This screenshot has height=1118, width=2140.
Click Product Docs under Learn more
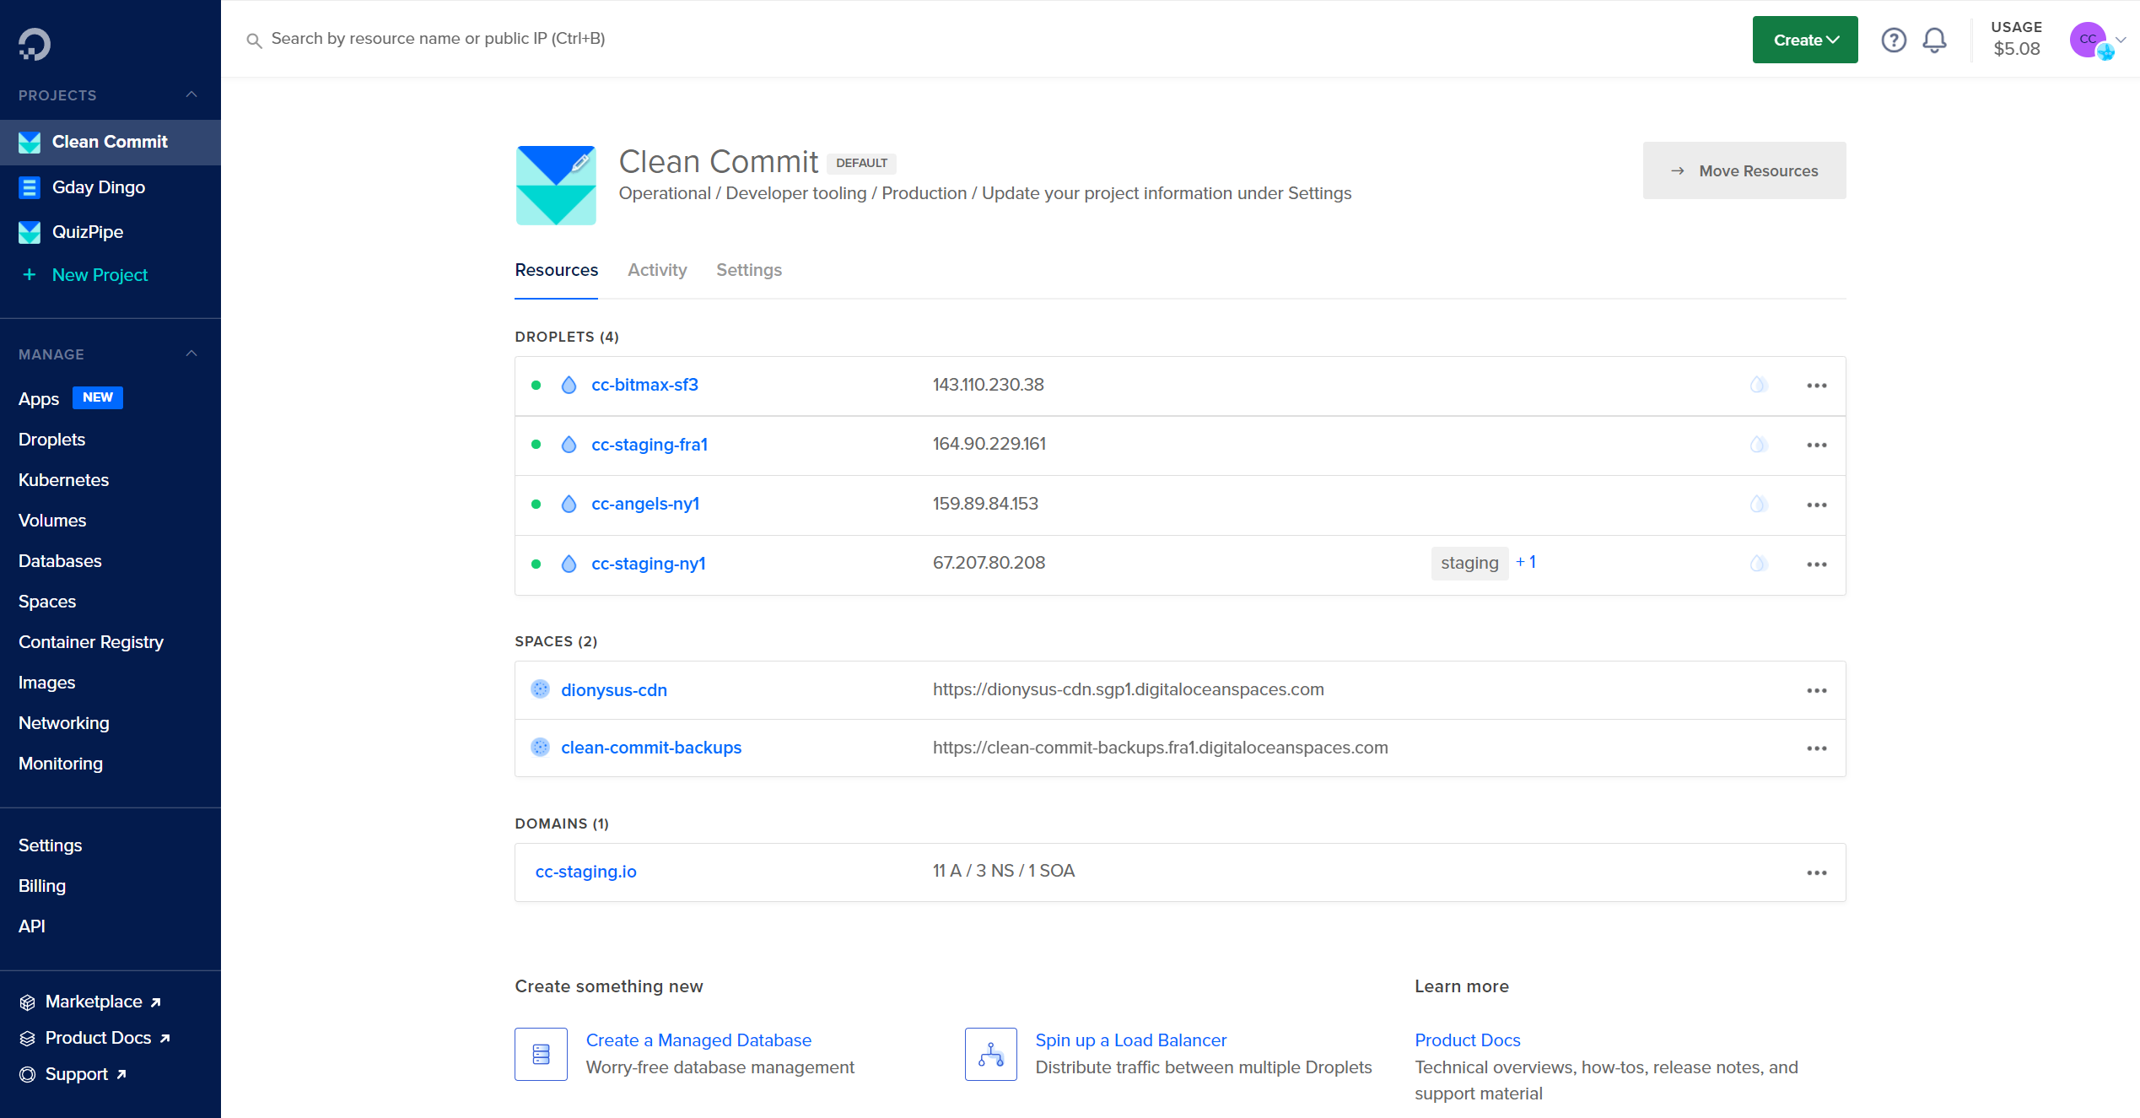pos(1467,1040)
